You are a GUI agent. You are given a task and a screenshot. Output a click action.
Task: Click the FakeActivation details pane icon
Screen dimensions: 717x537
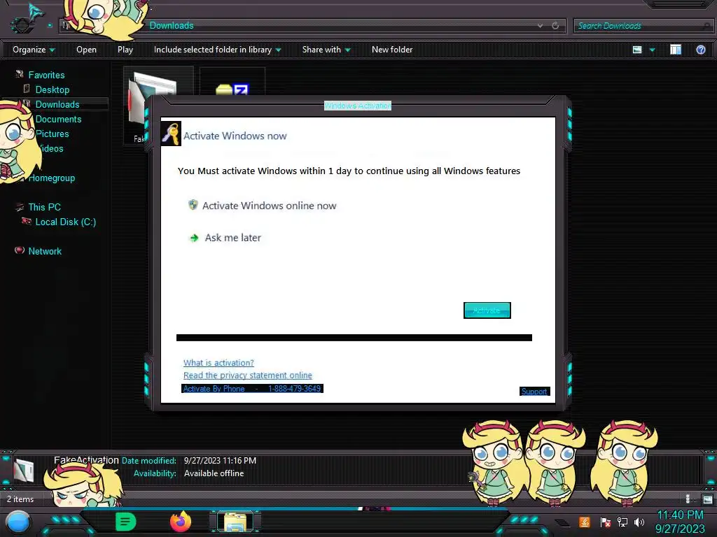[x=23, y=471]
